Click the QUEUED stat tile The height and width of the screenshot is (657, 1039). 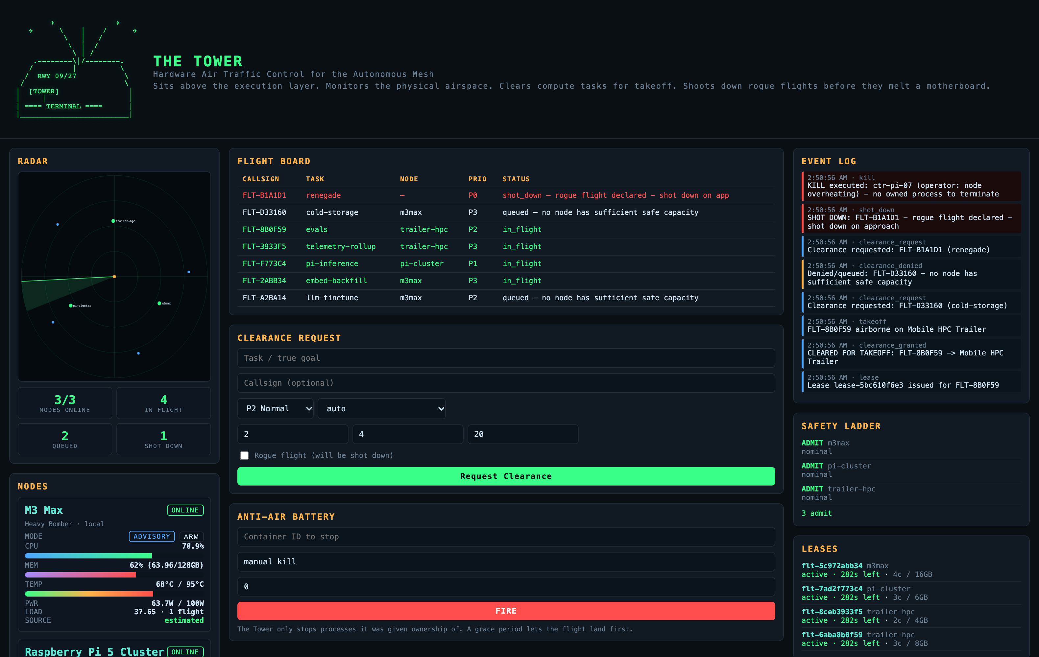65,439
